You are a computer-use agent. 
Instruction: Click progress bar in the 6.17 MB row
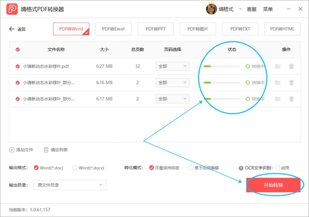coord(222,99)
